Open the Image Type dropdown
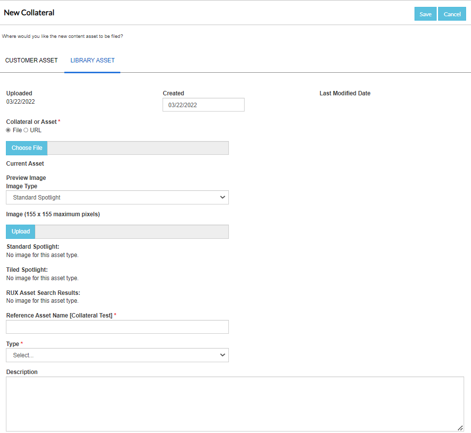 (117, 197)
